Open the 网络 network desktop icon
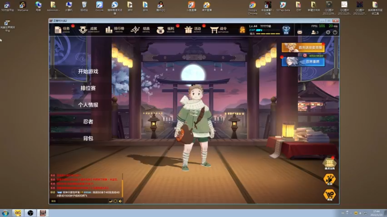 click(38, 6)
